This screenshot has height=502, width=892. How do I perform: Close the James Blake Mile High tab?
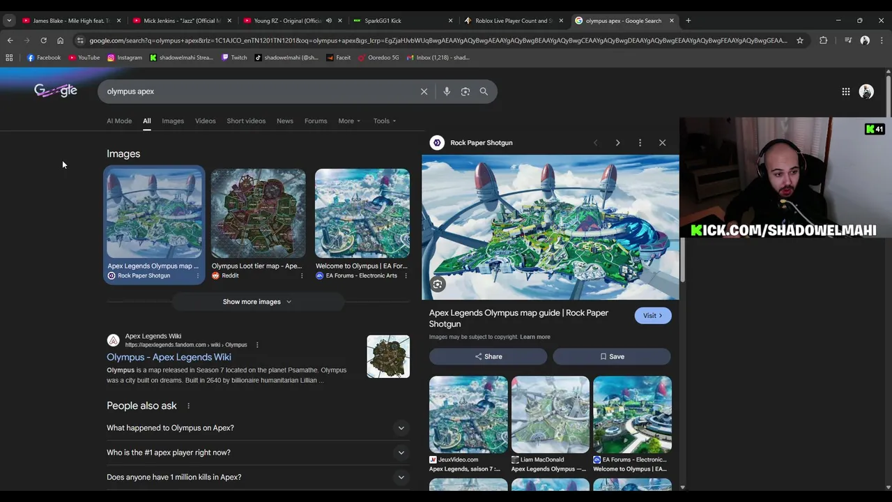coord(118,20)
